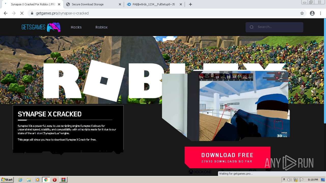This screenshot has width=326, height=183.
Task: View site info via the lock icon
Action: click(32, 13)
